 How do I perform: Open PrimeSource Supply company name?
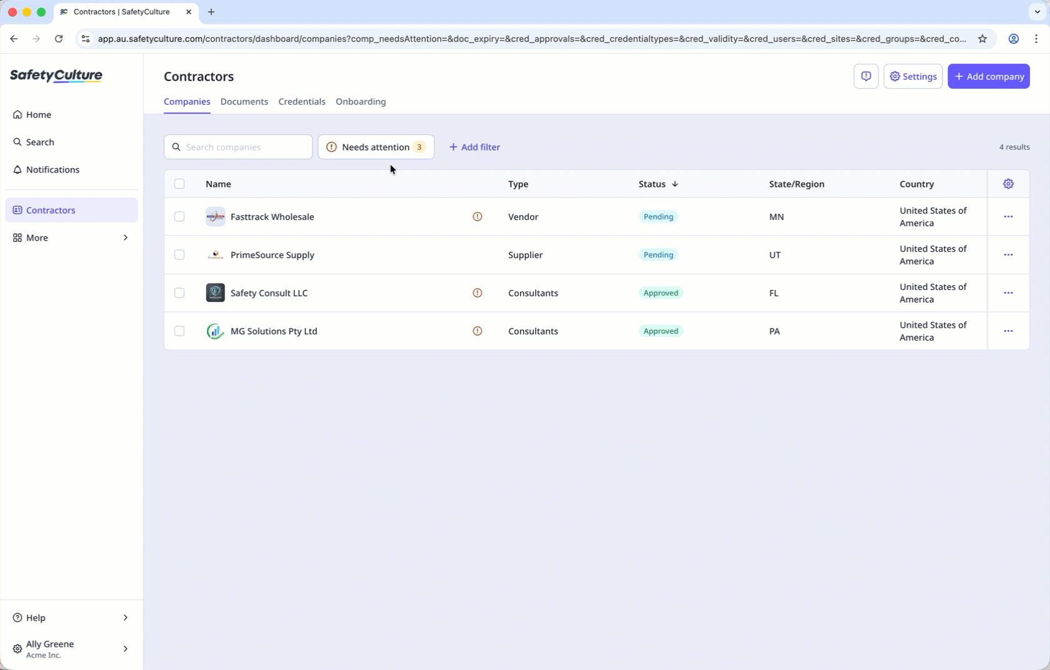272,255
